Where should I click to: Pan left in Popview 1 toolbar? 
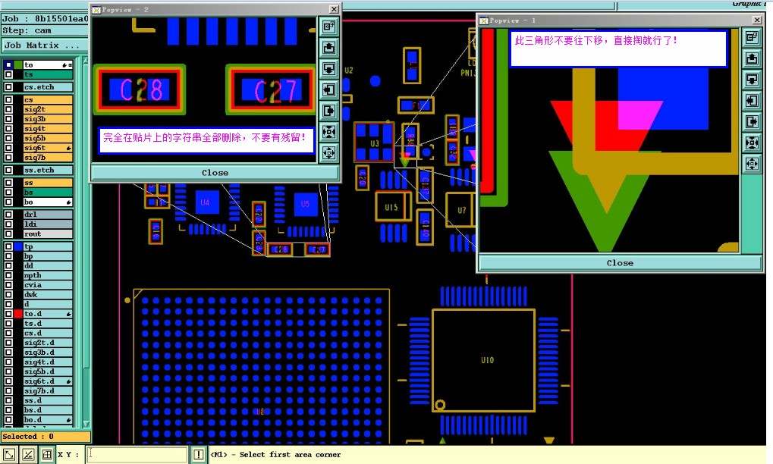(752, 101)
